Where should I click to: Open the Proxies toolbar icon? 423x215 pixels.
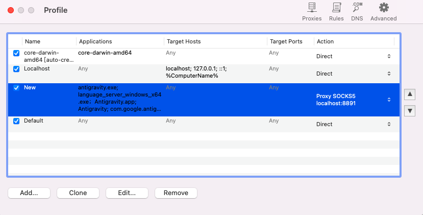tap(312, 12)
